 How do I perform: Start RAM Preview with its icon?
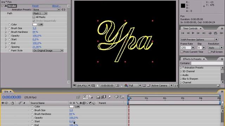pos(221,33)
